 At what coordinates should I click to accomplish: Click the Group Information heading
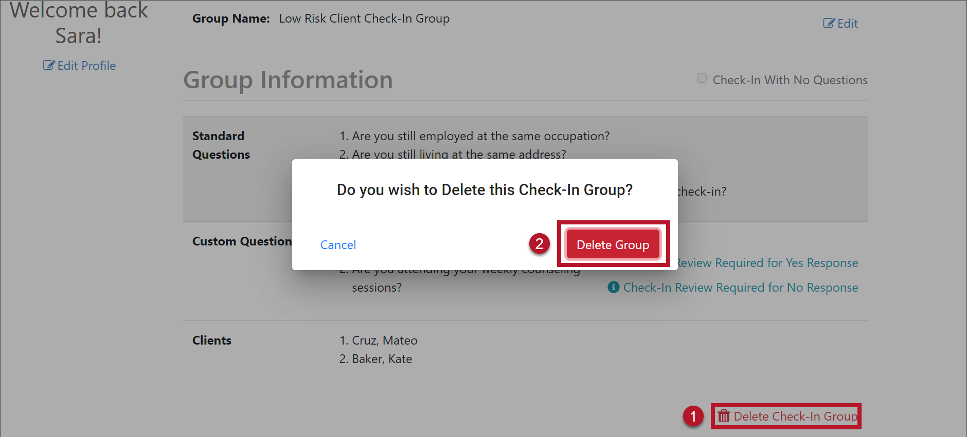pyautogui.click(x=288, y=80)
